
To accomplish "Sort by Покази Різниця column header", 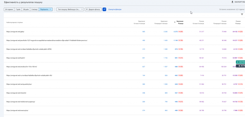I will click(238, 22).
